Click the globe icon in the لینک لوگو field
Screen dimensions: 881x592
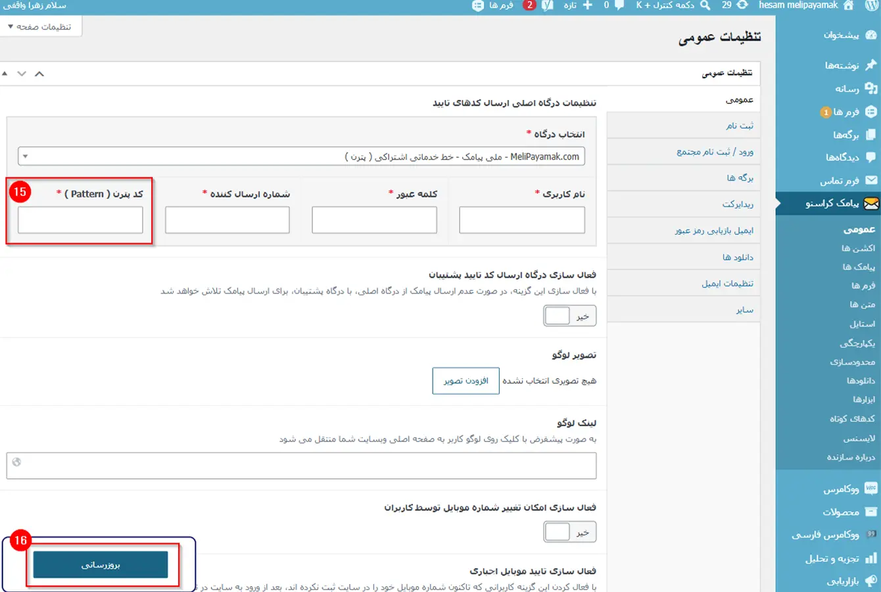[x=16, y=462]
